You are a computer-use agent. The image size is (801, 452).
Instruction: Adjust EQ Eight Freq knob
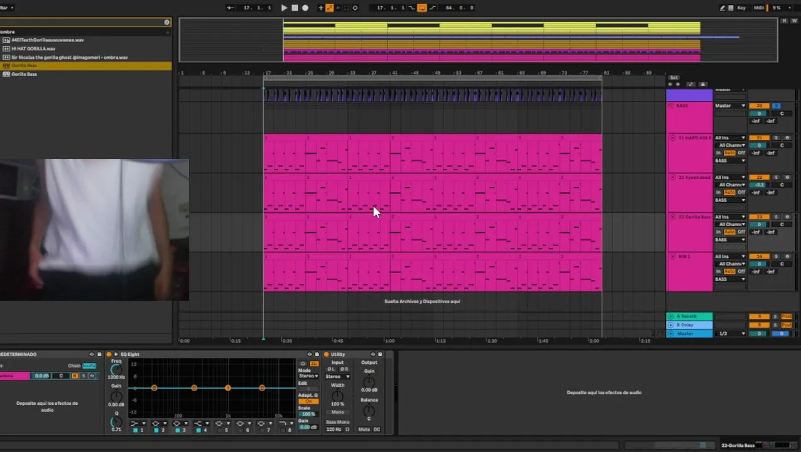pos(116,370)
